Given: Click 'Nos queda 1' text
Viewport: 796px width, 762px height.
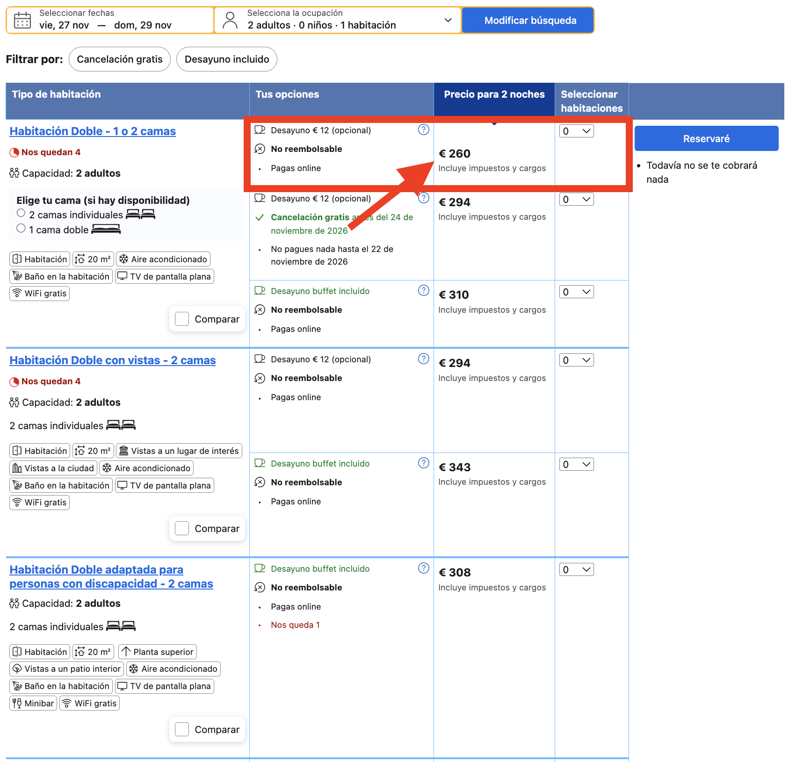Looking at the screenshot, I should 295,625.
